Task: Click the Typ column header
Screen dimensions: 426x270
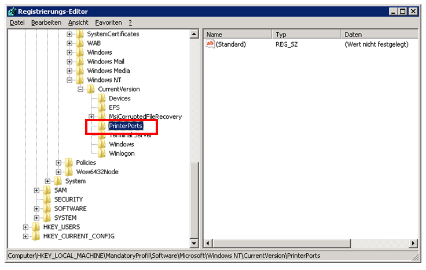Action: click(306, 35)
